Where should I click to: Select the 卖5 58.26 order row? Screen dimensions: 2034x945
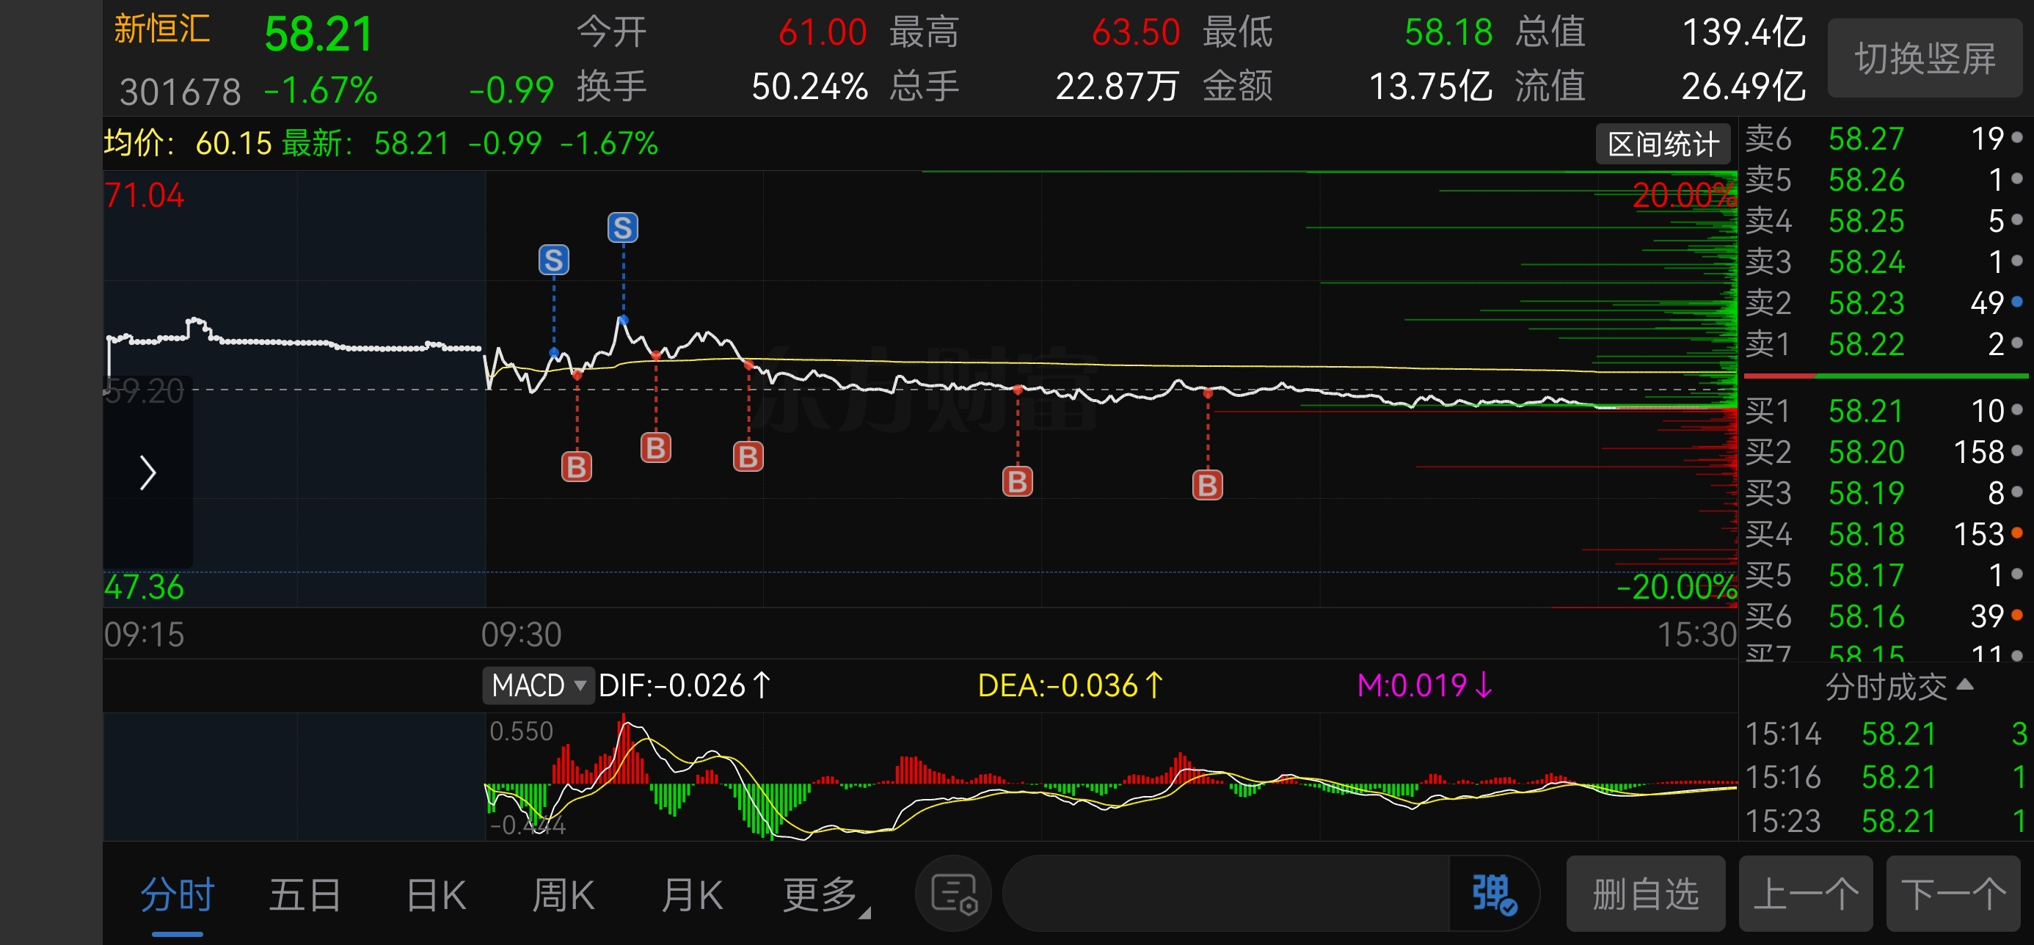point(1886,180)
